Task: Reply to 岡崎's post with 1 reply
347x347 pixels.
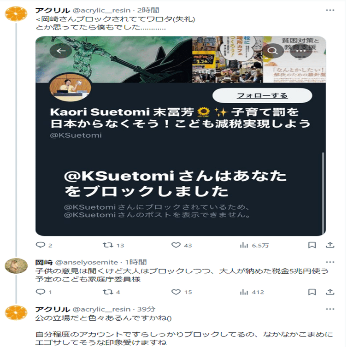Action: point(44,292)
